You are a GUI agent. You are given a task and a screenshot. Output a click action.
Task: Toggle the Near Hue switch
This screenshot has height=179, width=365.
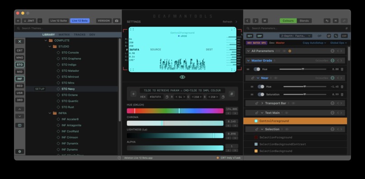(x=261, y=86)
